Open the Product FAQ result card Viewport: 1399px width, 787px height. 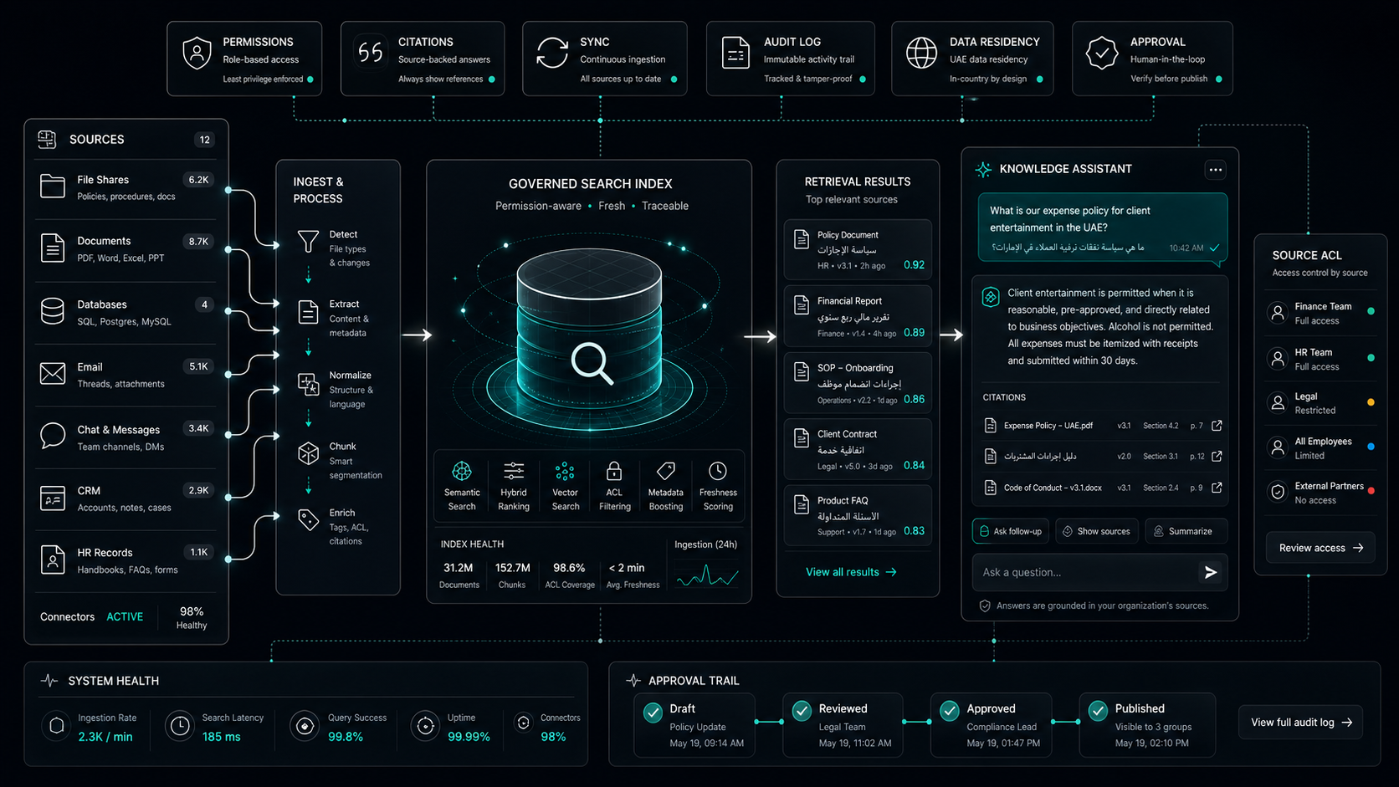pyautogui.click(x=858, y=515)
